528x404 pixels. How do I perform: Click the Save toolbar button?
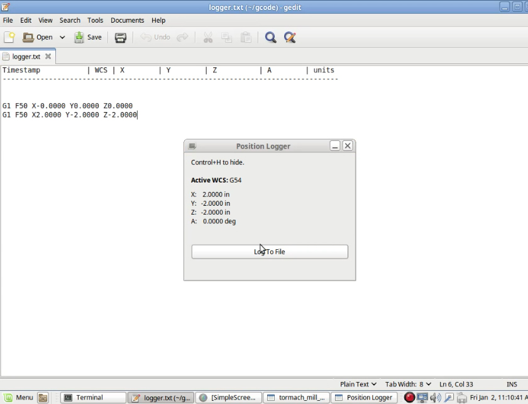click(88, 37)
